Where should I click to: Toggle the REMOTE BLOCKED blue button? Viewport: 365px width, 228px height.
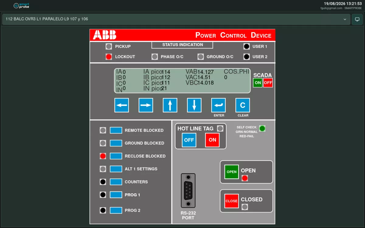[x=116, y=130]
